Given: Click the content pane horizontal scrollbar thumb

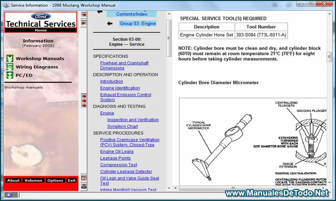Looking at the screenshot, I should click(233, 188).
